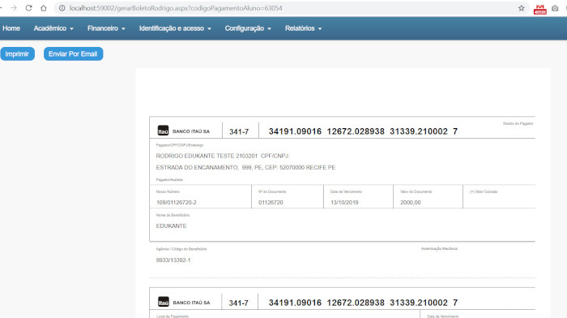Open the red extension icon in toolbar

coord(540,9)
